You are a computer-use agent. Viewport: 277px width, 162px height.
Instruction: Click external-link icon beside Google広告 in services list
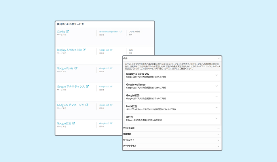74,123
